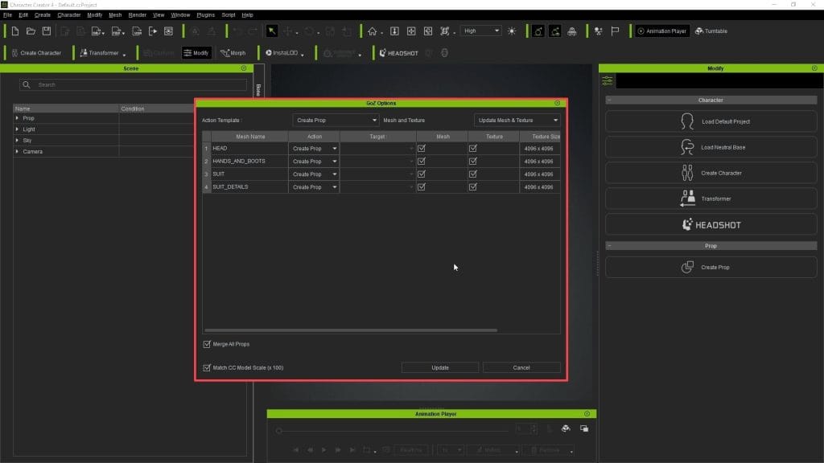Uncheck the Merge All Props checkbox
824x463 pixels.
tap(208, 344)
